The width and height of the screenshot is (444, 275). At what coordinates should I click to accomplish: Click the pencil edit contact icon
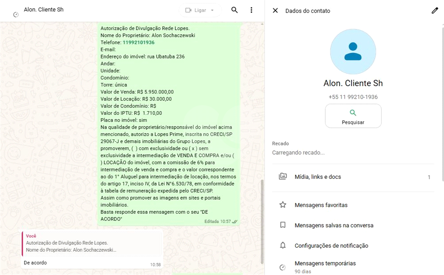click(434, 10)
